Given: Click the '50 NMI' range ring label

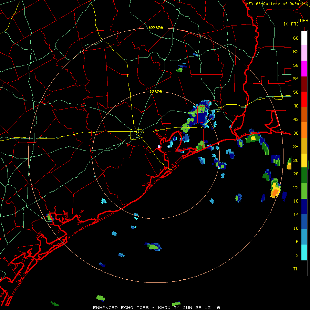Looking at the screenshot, I should pos(156,91).
